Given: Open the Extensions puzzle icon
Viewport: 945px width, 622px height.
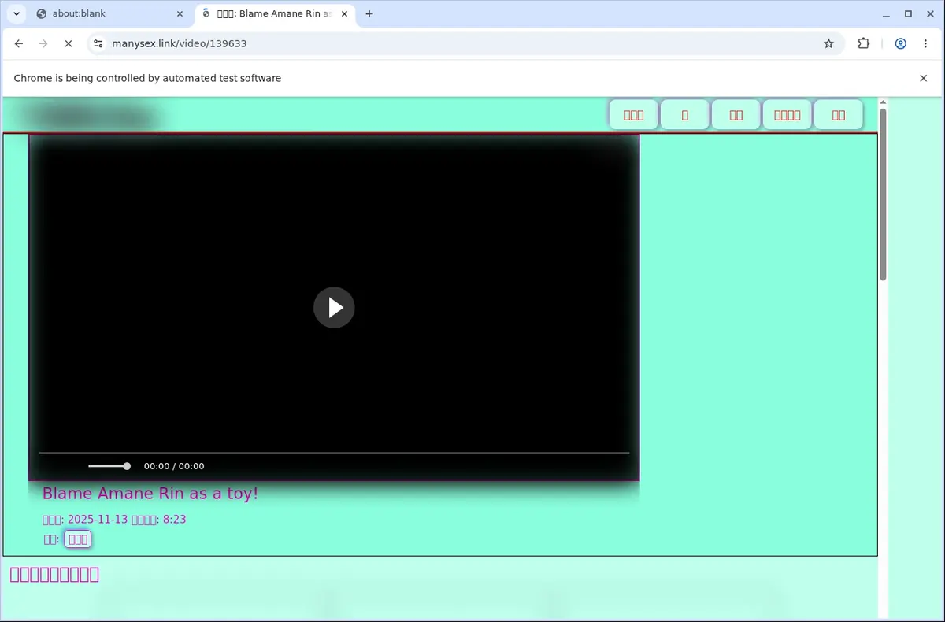Looking at the screenshot, I should (864, 43).
